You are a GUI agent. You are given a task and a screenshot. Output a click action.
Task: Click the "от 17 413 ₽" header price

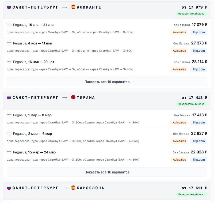click(x=194, y=98)
